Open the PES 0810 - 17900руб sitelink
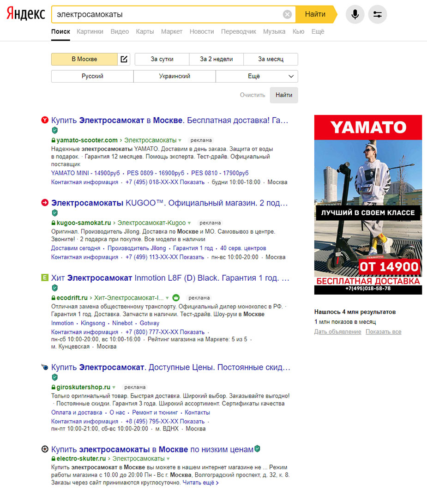This screenshot has height=489, width=427. coord(220,173)
